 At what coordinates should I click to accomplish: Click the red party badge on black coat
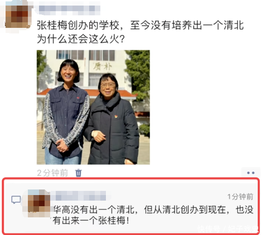pyautogui.click(x=116, y=117)
